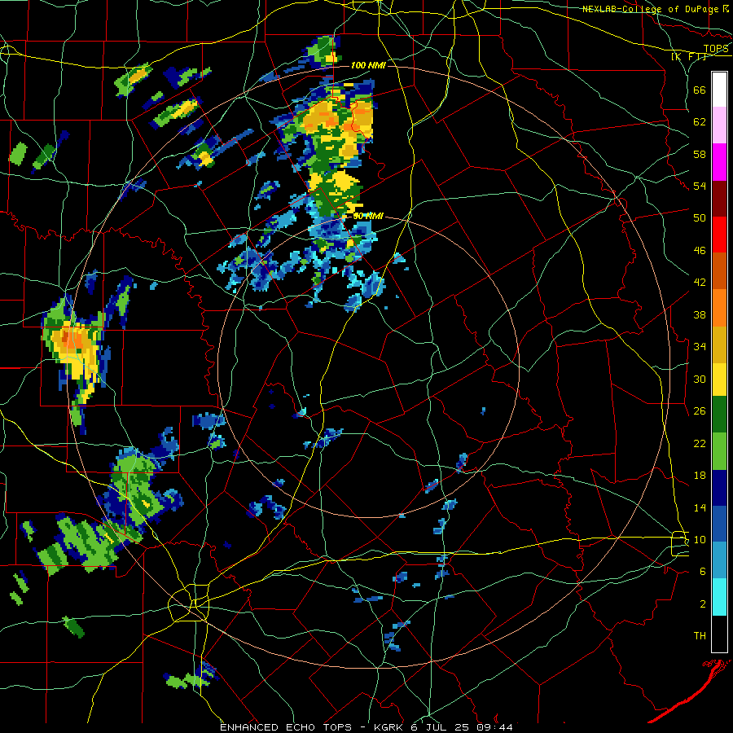
Task: Click the legend value 42
Action: point(700,283)
